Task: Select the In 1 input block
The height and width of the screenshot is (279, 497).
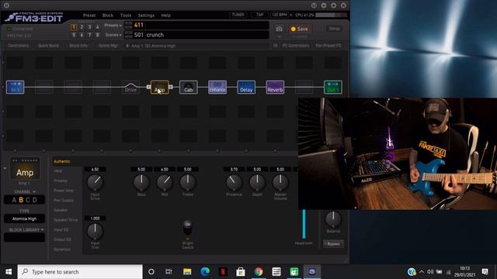Action: [x=16, y=87]
